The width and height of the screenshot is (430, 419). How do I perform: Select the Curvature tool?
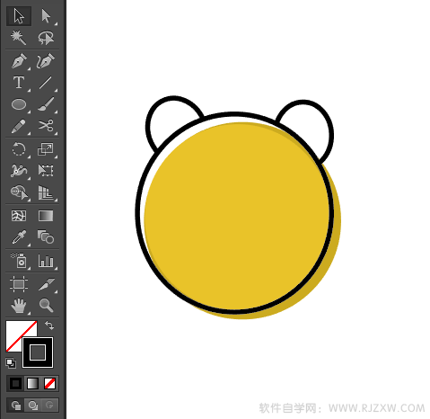tap(46, 61)
